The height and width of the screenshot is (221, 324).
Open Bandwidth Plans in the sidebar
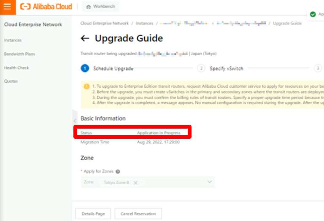point(20,54)
